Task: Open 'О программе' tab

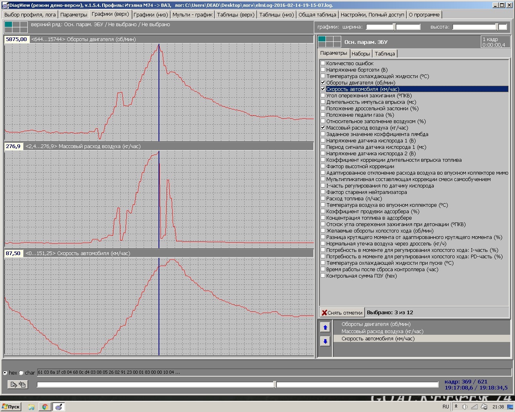Action: 424,14
